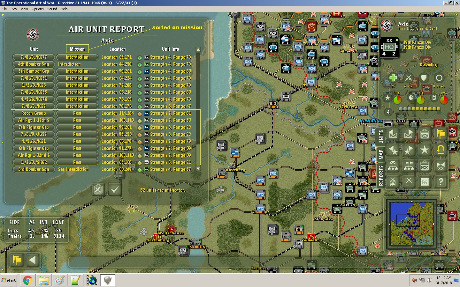The image size is (460, 287).
Task: Select the 3rd Bomber Sqn unit button
Action: tap(34, 169)
